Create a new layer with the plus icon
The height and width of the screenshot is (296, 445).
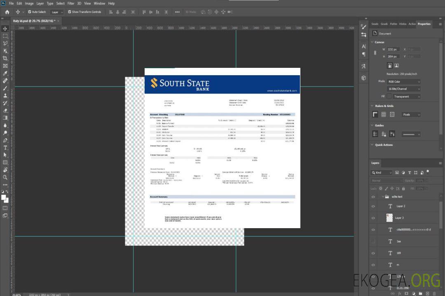pyautogui.click(x=427, y=294)
